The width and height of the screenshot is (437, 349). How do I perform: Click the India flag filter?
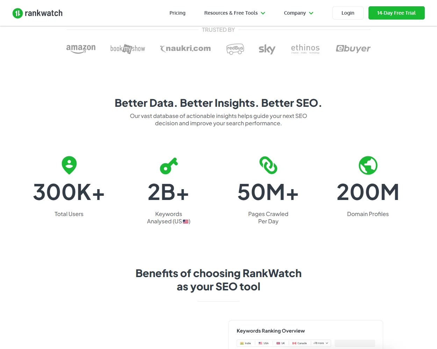pos(245,343)
